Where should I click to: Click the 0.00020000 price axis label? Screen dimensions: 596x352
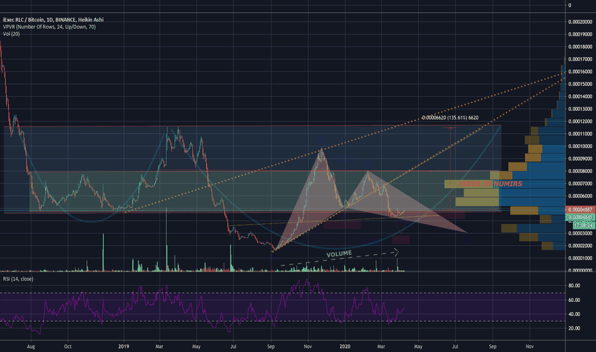click(580, 22)
